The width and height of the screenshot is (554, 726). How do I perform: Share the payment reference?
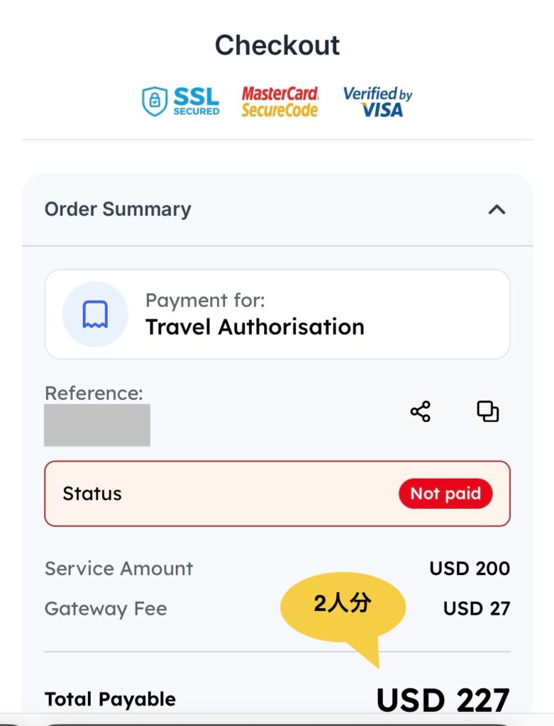coord(421,412)
